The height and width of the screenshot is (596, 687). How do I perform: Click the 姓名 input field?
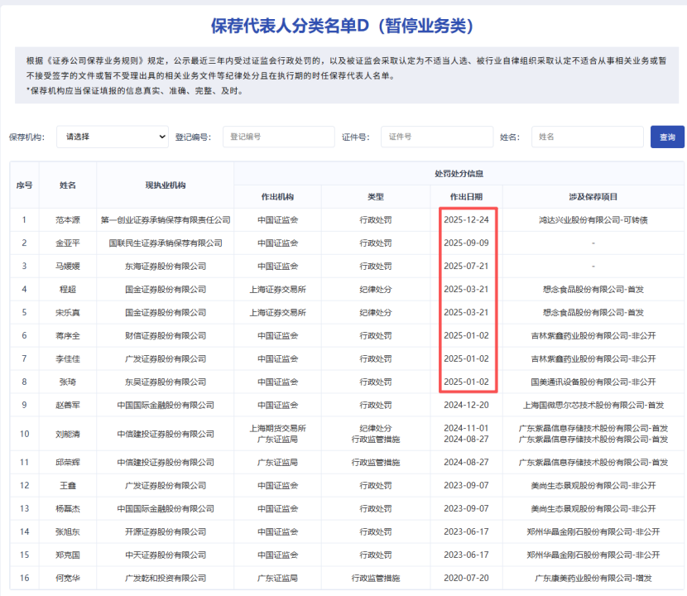[x=587, y=137]
